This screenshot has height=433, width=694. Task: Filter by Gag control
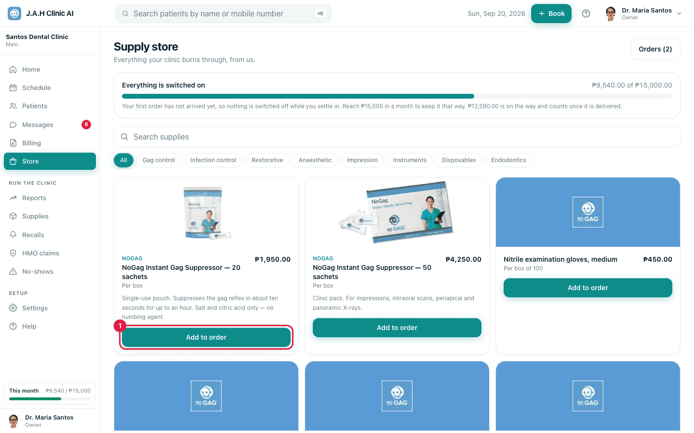tap(159, 160)
